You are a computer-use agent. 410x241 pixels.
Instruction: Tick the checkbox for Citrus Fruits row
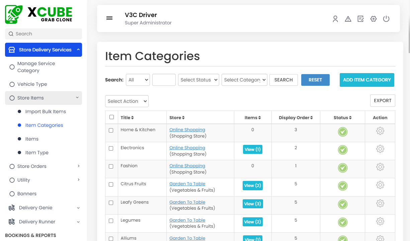tap(111, 185)
